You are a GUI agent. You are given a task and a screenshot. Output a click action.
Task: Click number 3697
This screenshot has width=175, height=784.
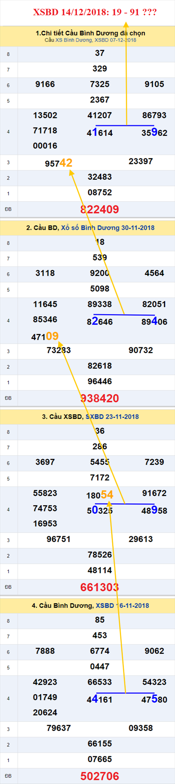tap(45, 462)
